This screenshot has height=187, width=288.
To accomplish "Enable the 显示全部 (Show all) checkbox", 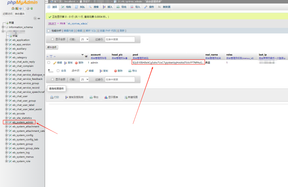I will [x=52, y=39].
